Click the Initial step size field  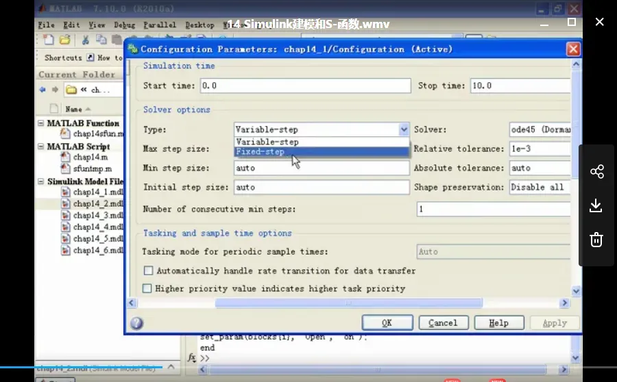point(322,187)
